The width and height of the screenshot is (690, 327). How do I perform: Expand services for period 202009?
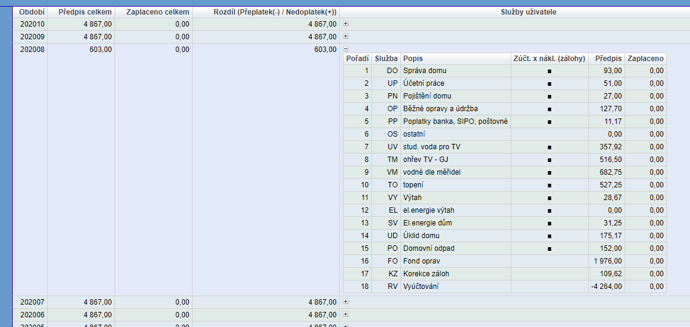coord(345,36)
